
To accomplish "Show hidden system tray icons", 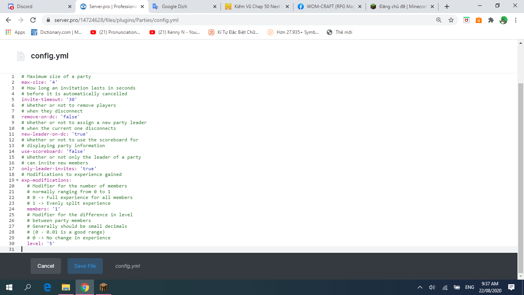I will coord(420,287).
